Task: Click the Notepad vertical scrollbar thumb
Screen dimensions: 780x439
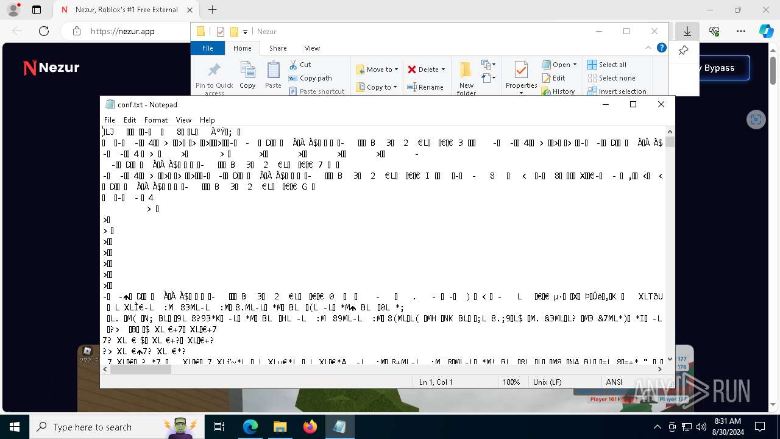Action: (x=670, y=142)
